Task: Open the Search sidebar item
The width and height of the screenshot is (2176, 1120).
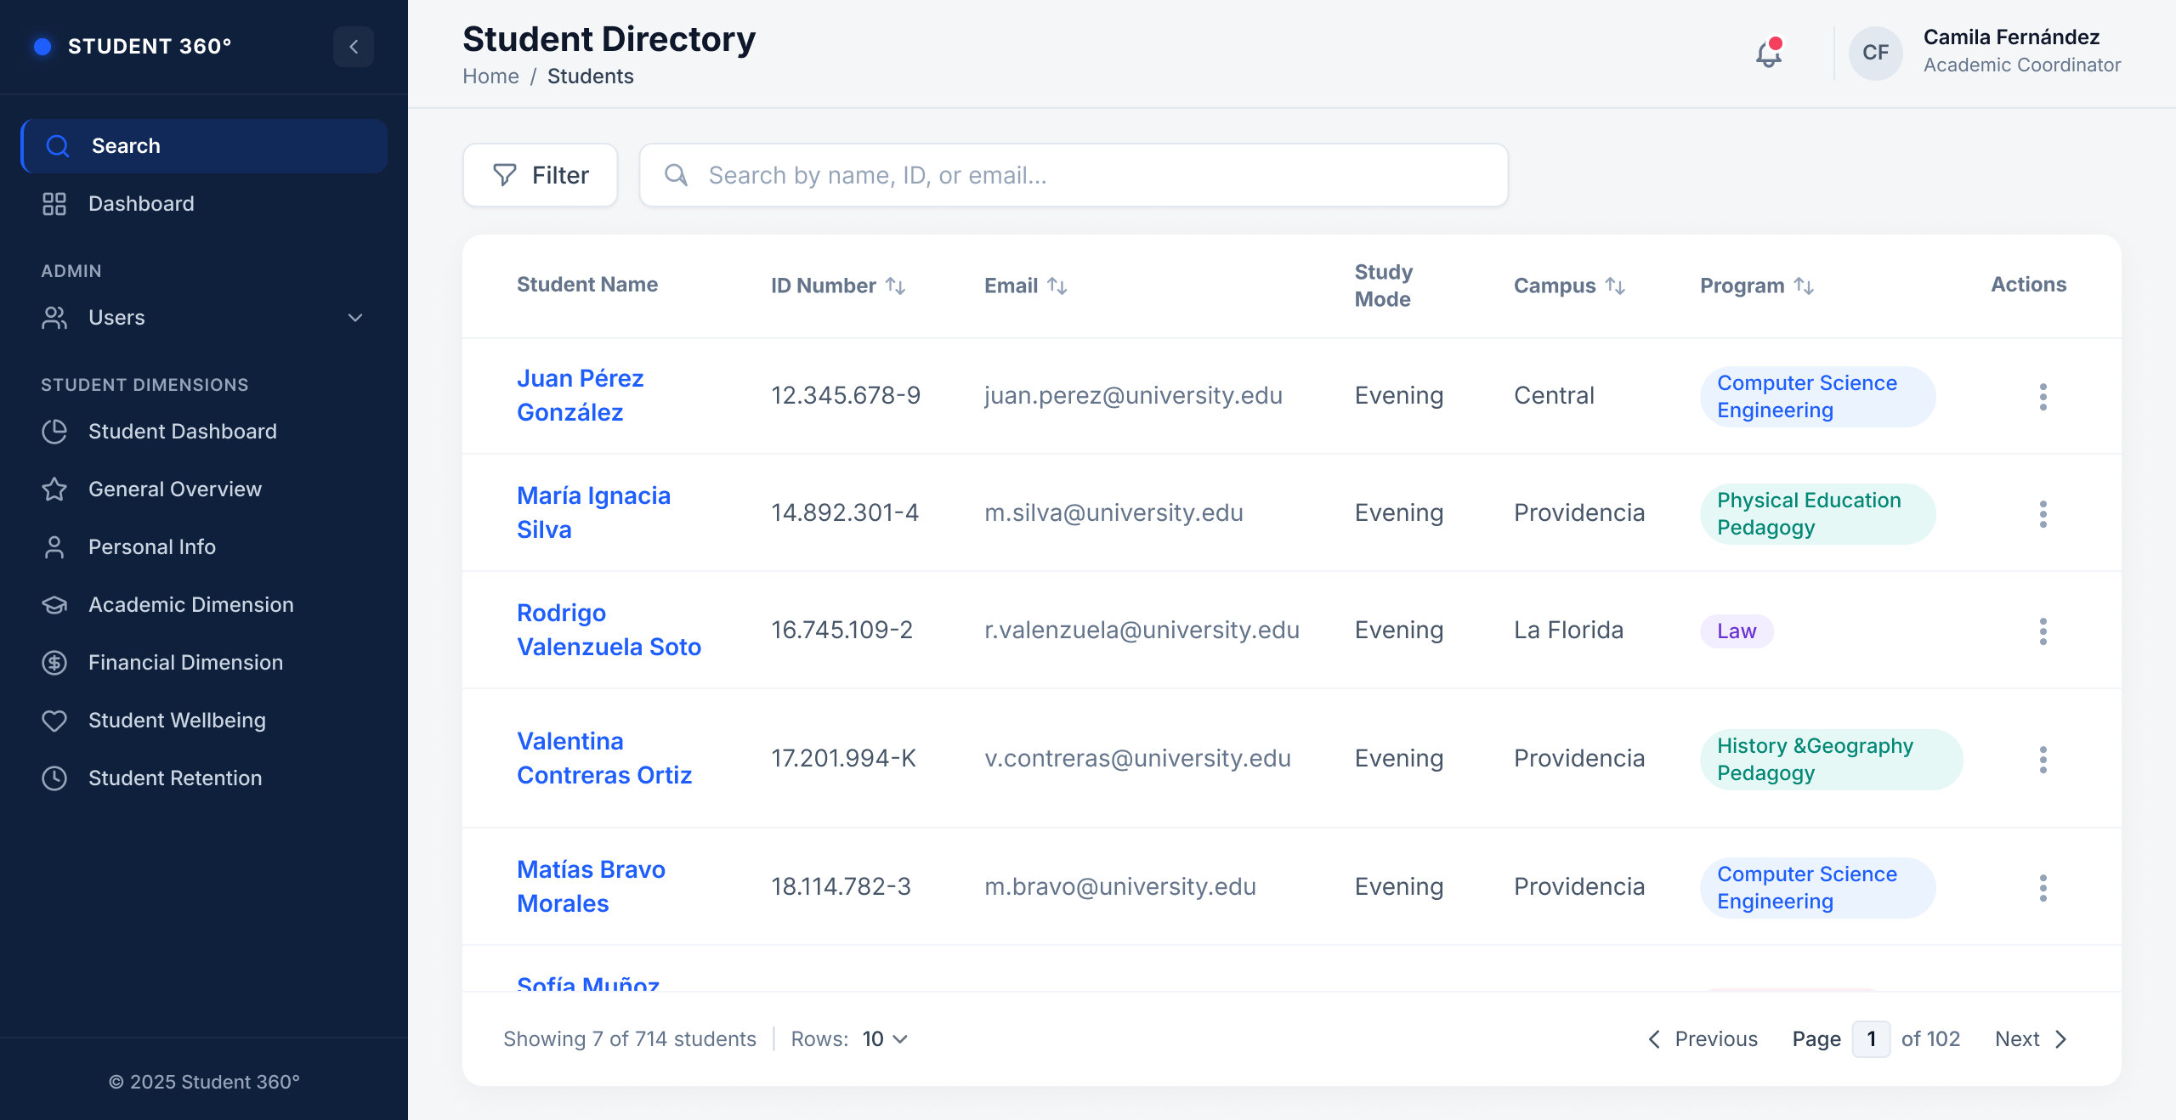Action: (204, 146)
